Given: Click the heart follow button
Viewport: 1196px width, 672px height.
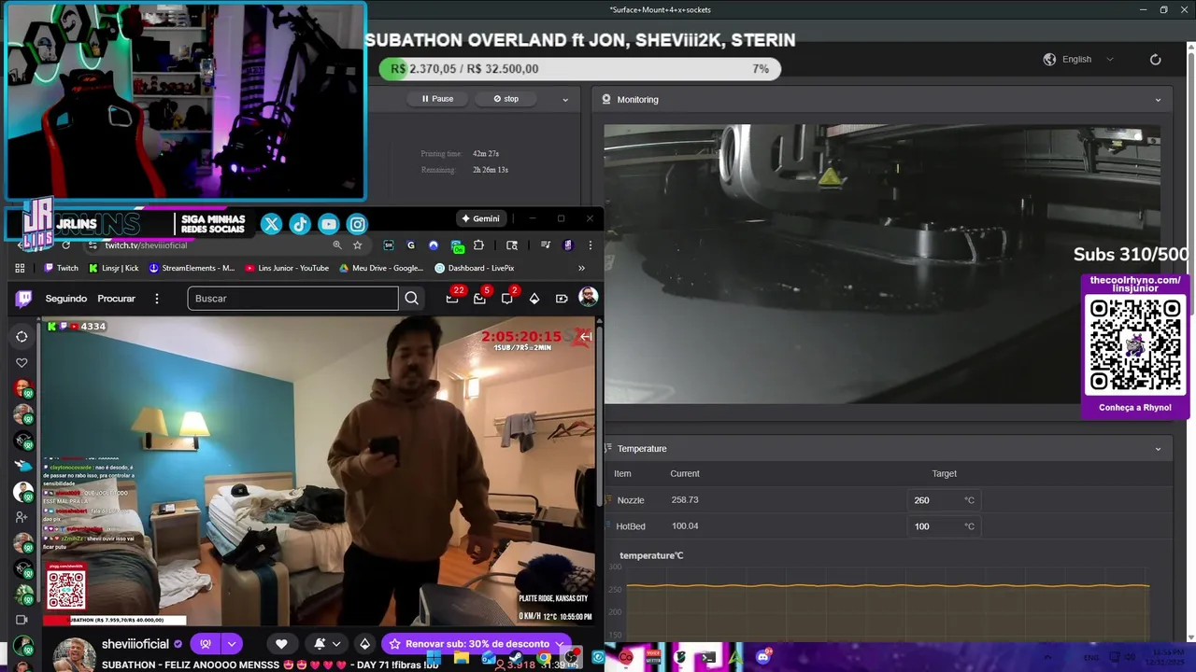Looking at the screenshot, I should click(x=281, y=644).
